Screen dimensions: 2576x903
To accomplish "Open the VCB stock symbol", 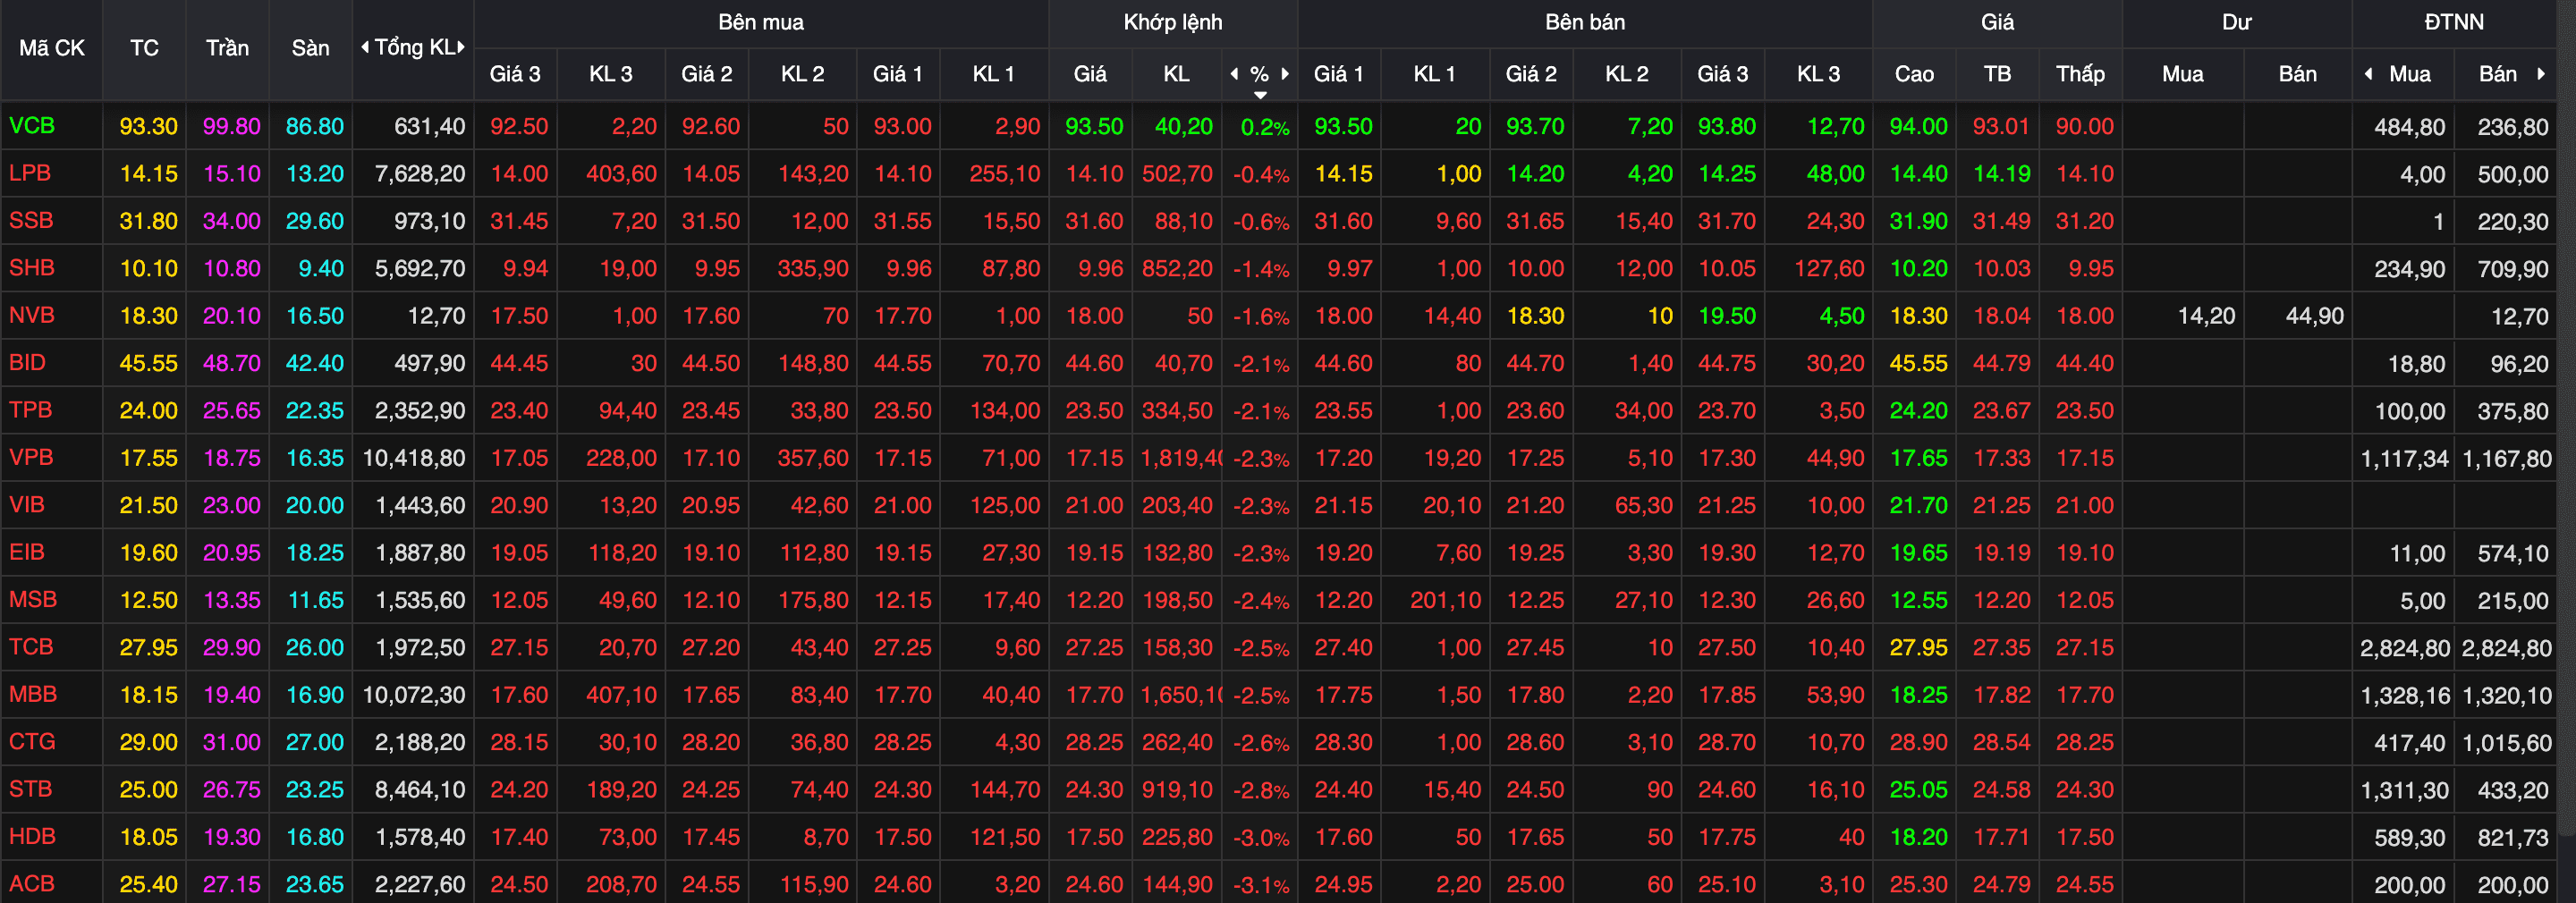I will (x=32, y=126).
